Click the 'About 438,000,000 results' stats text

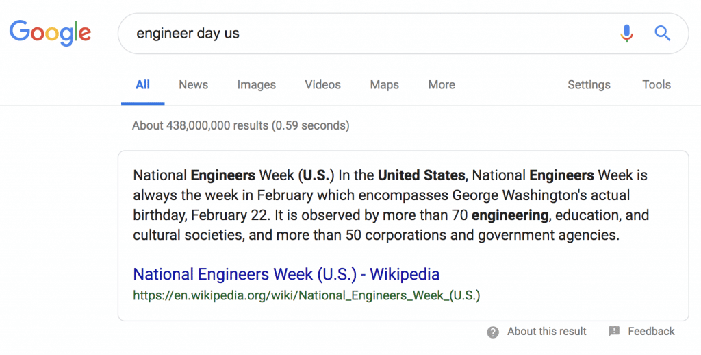coord(240,125)
